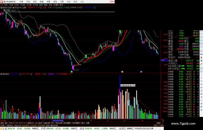Select the 日线 daily period tab
The height and width of the screenshot is (130, 203).
tap(41, 5)
